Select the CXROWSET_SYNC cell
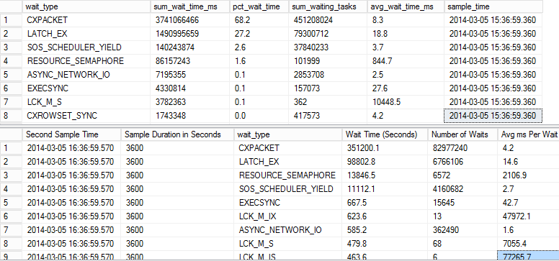Image resolution: width=559 pixels, height=261 pixels. point(86,116)
